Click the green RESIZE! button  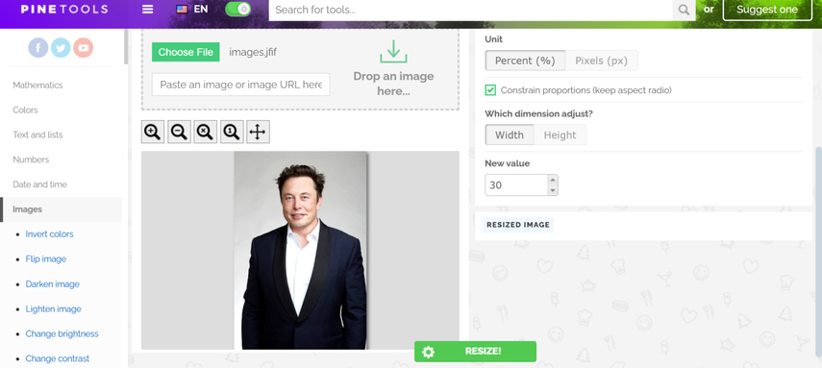point(475,352)
